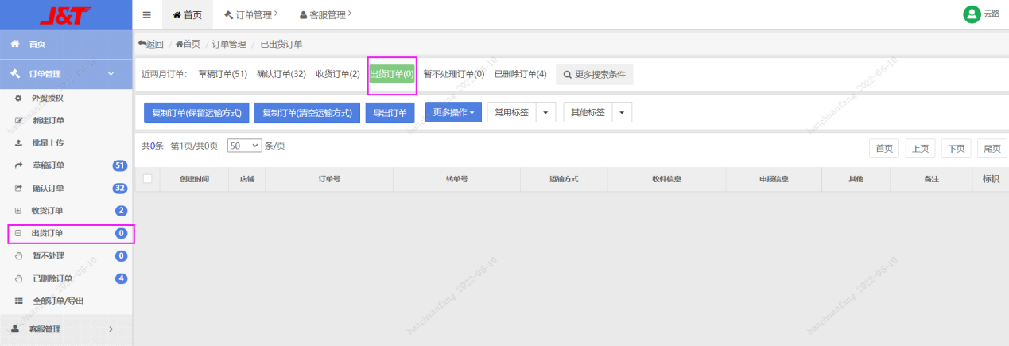Click the badge 32 next to 确认订单
Image resolution: width=1009 pixels, height=346 pixels.
coord(120,189)
